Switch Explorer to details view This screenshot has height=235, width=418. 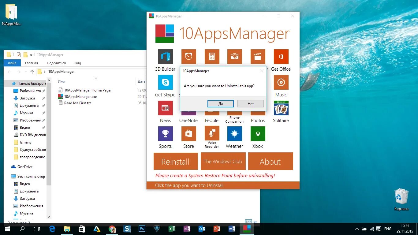coord(248,222)
